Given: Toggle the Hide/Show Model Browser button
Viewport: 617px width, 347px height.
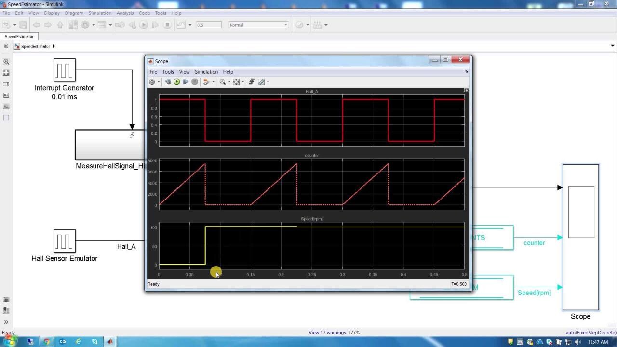Looking at the screenshot, I should [6, 46].
